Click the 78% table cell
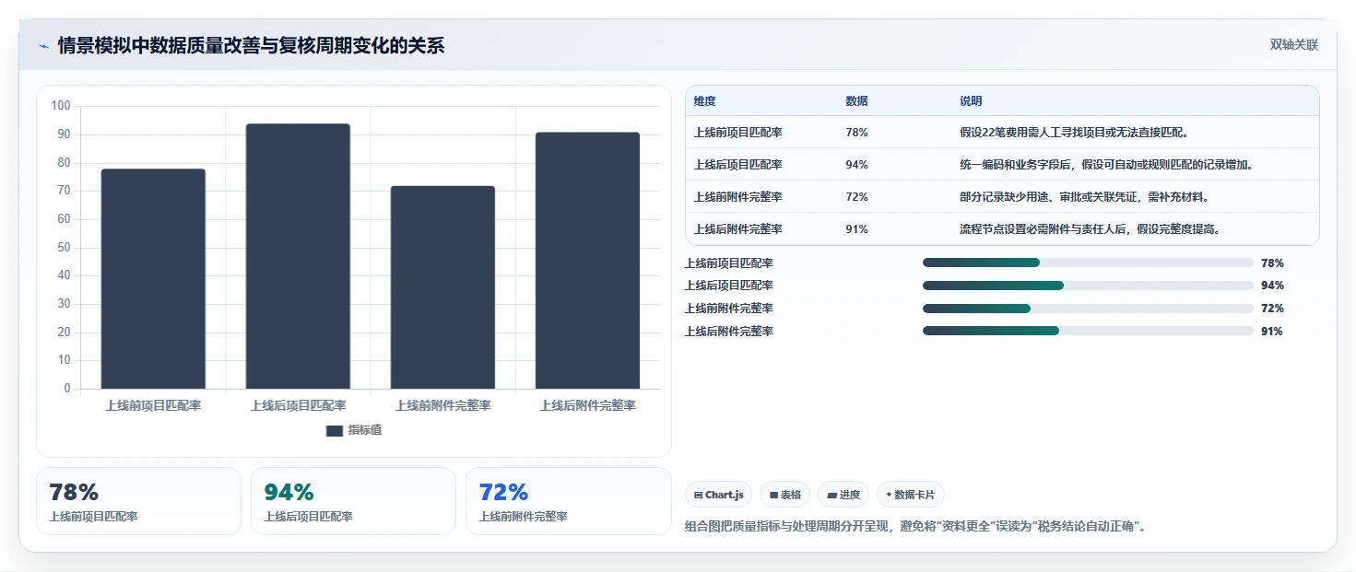The height and width of the screenshot is (572, 1356). 856,133
